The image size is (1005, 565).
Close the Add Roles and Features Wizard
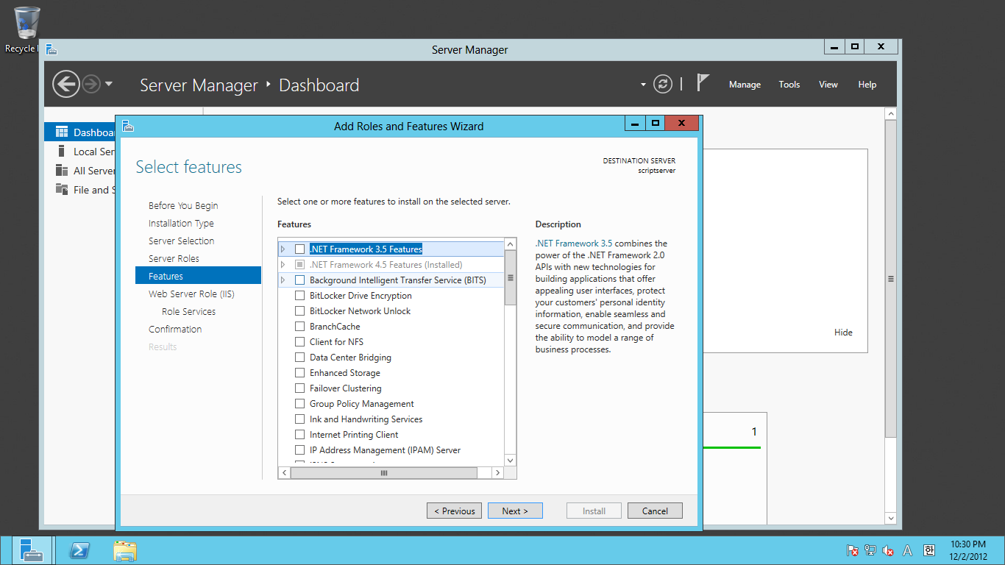(682, 123)
